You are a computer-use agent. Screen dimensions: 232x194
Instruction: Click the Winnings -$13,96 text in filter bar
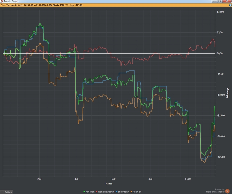tap(74, 5)
